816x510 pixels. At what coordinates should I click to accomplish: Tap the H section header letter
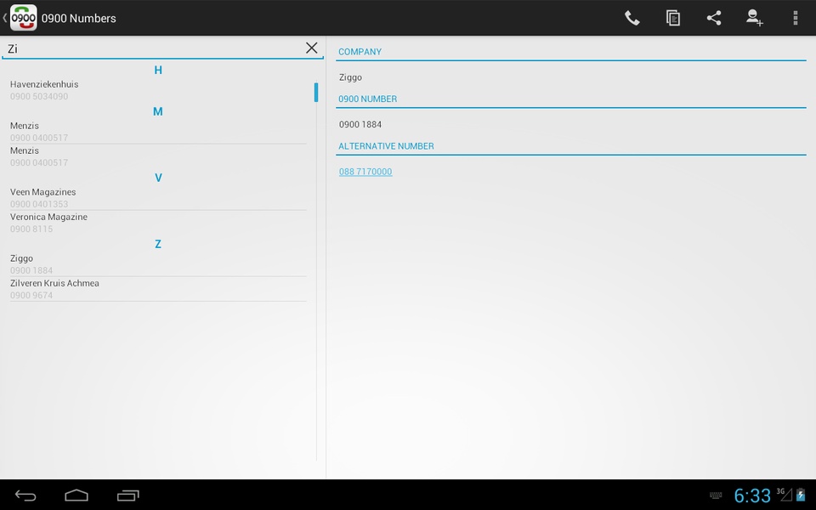click(158, 71)
